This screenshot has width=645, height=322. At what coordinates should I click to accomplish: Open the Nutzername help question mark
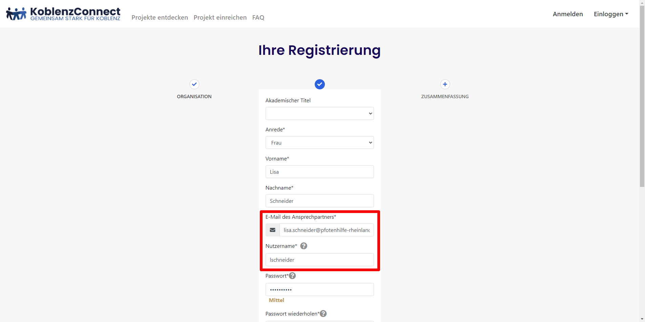click(x=304, y=246)
